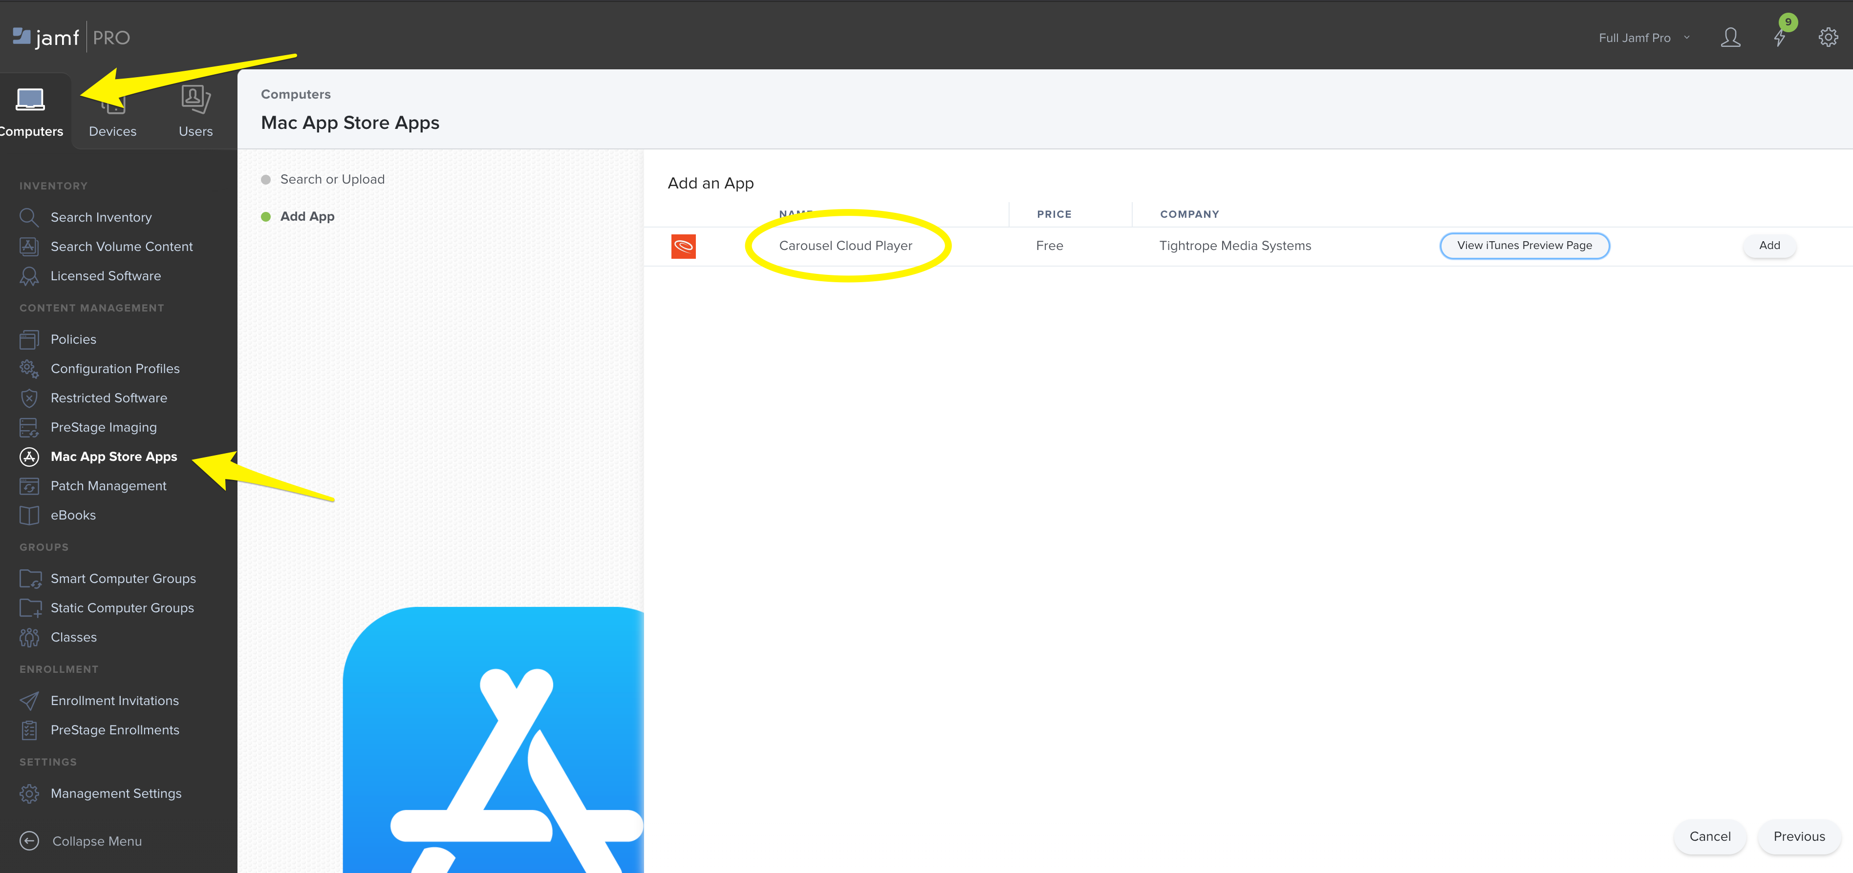1853x873 pixels.
Task: Click the Free price cell
Action: pos(1050,246)
